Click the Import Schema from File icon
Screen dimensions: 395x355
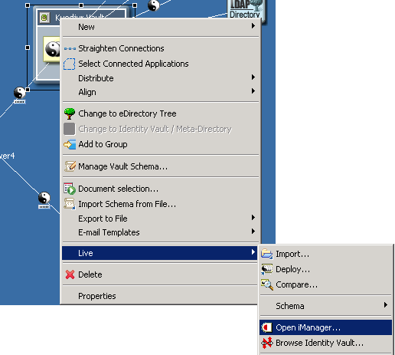[x=70, y=204]
